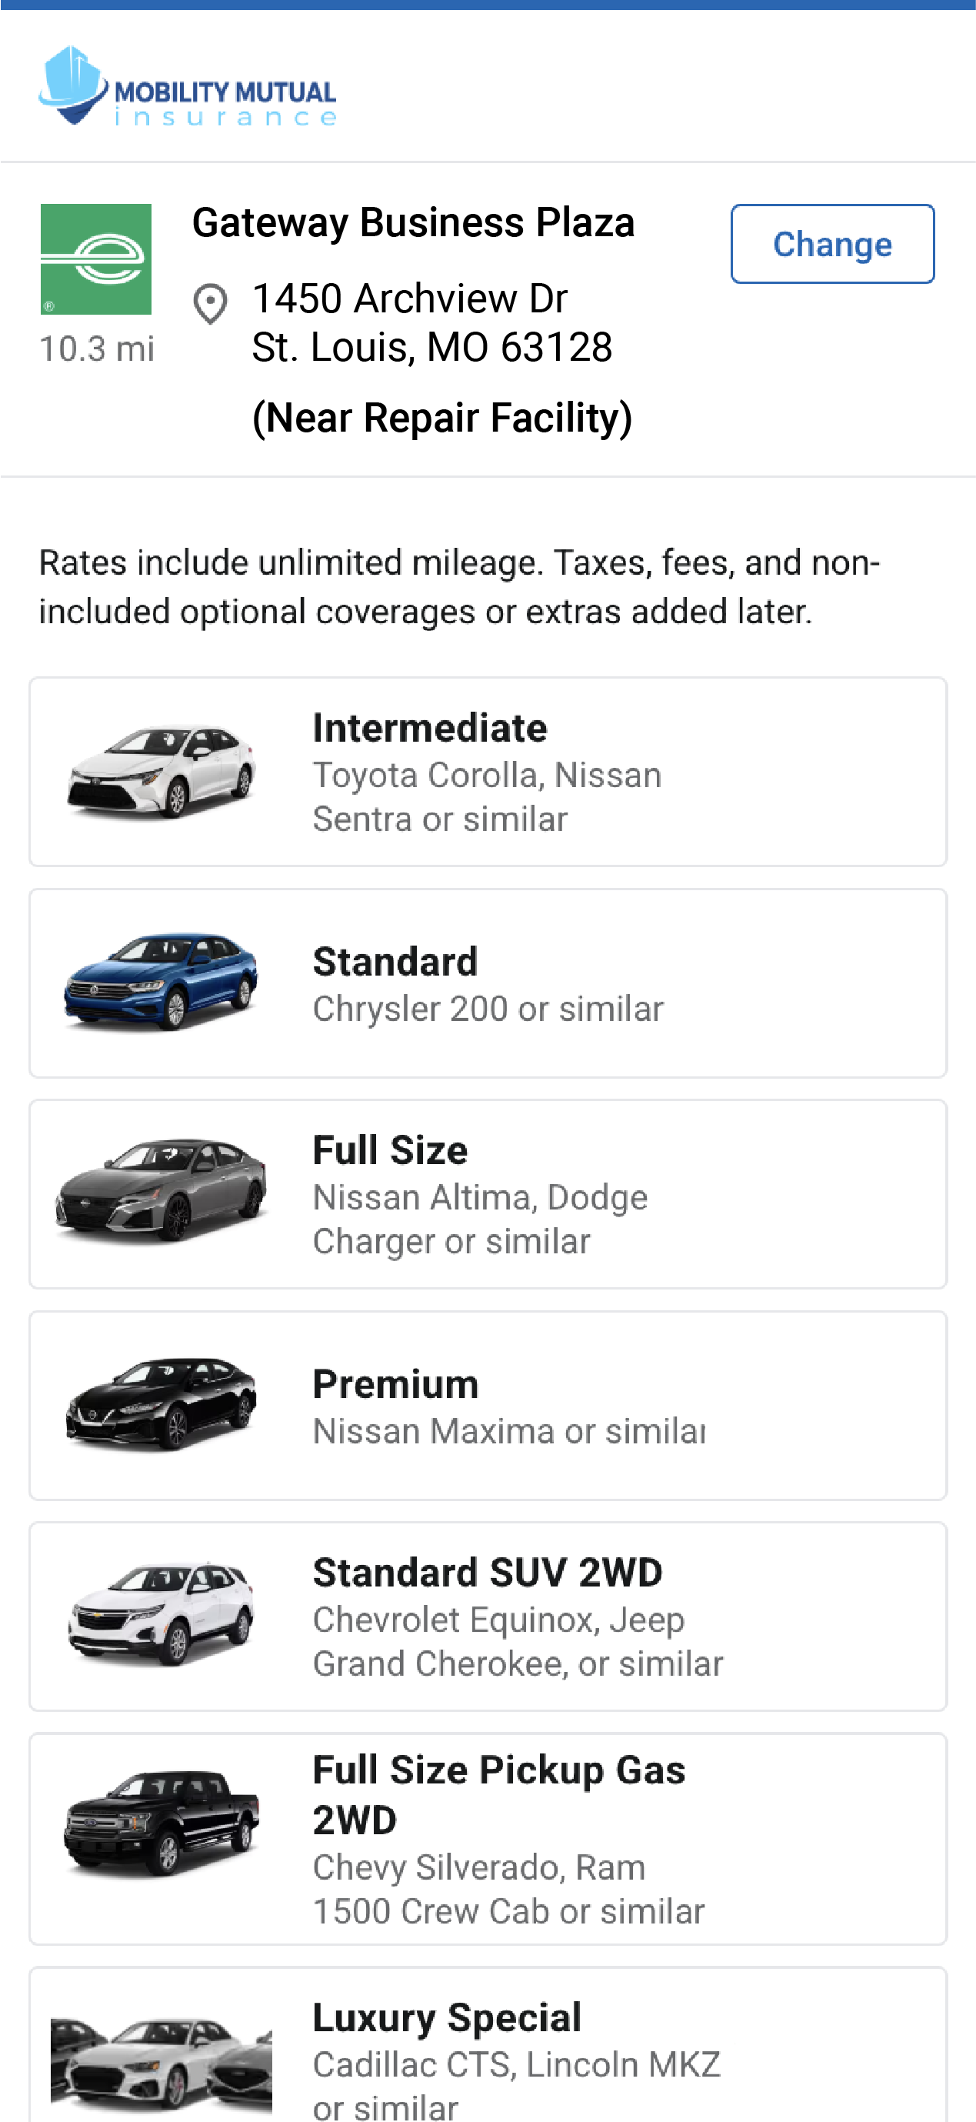Tap the gray Full Size car image
The image size is (976, 2122).
point(162,1191)
